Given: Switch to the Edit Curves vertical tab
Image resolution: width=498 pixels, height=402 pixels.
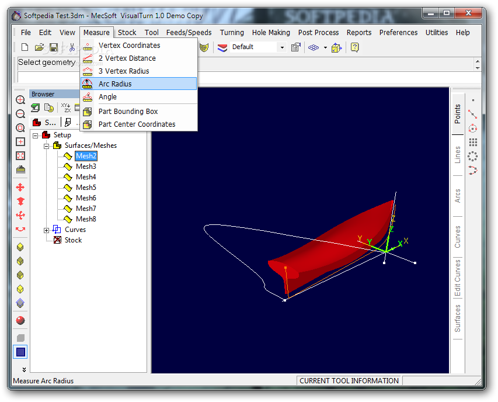Looking at the screenshot, I should pyautogui.click(x=457, y=278).
